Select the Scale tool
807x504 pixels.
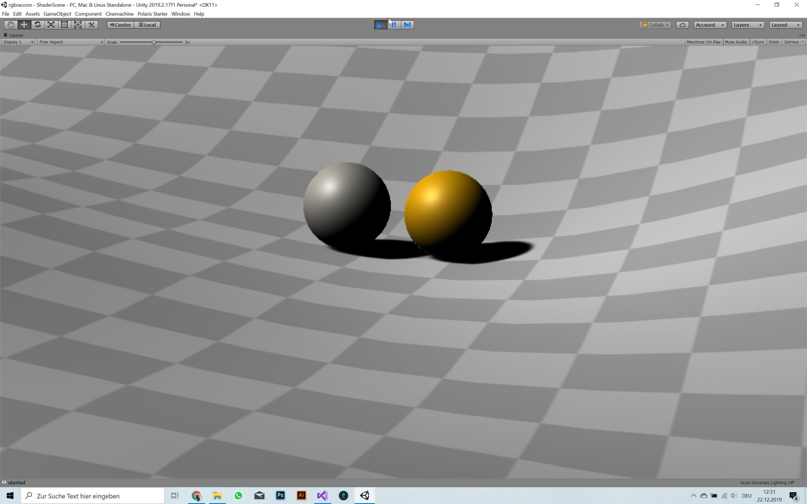pyautogui.click(x=51, y=25)
